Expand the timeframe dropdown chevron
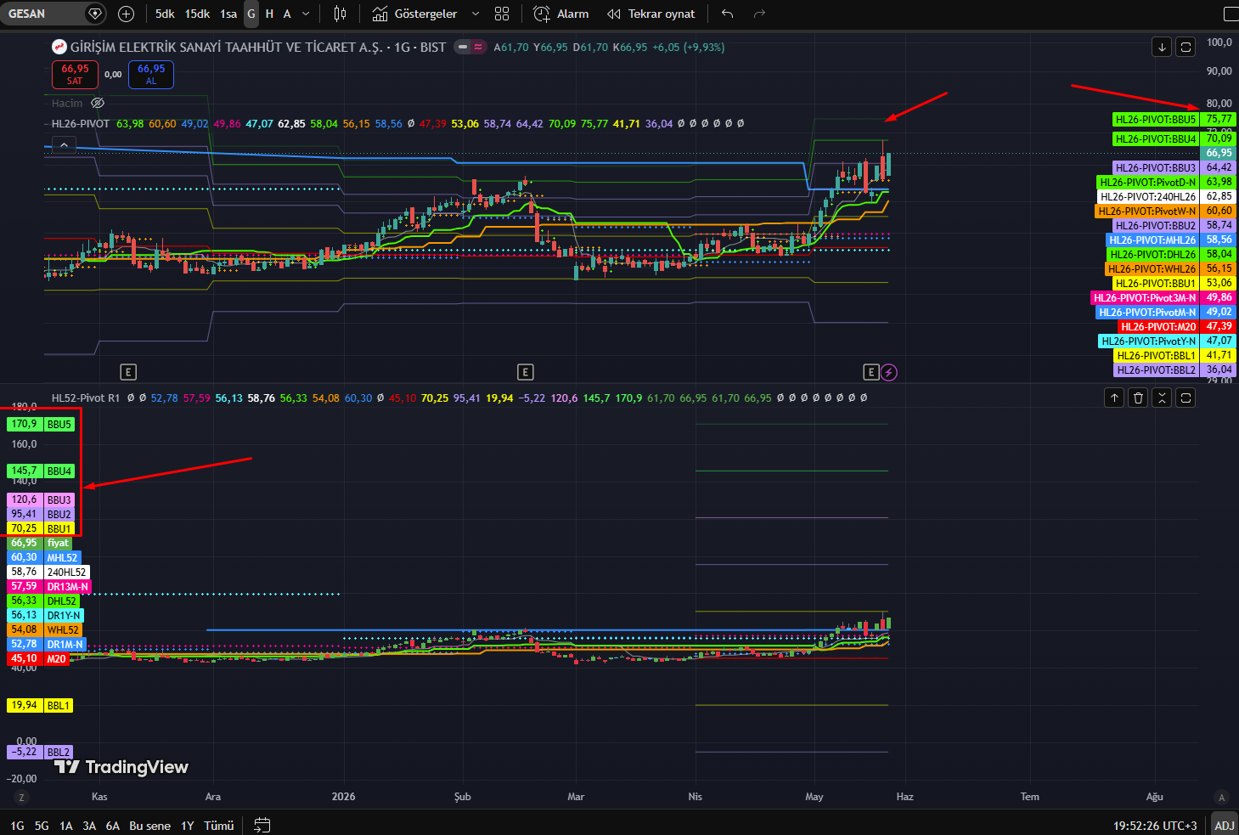The image size is (1239, 835). pos(306,14)
